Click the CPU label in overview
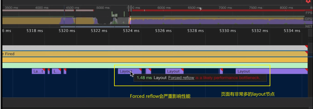 [x=309, y=19]
